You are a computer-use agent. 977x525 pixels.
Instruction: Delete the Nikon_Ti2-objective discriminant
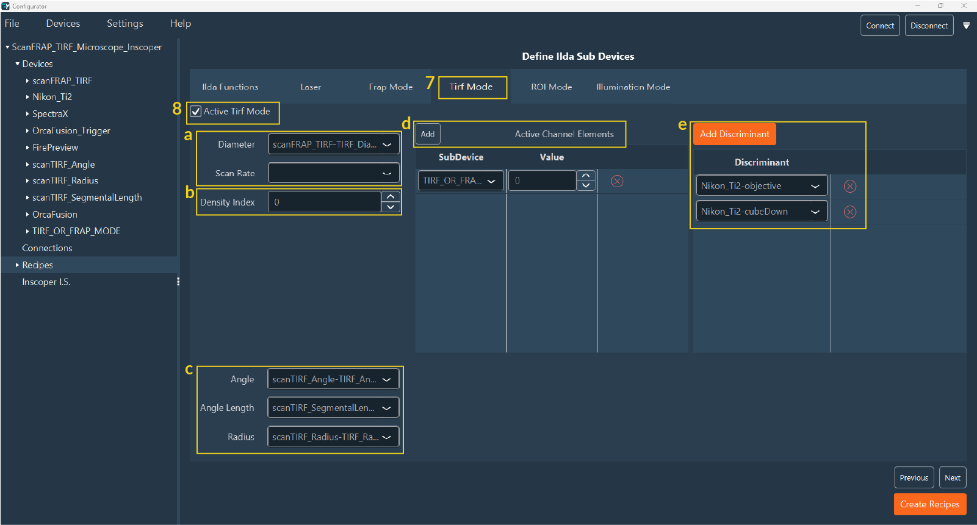pos(849,187)
